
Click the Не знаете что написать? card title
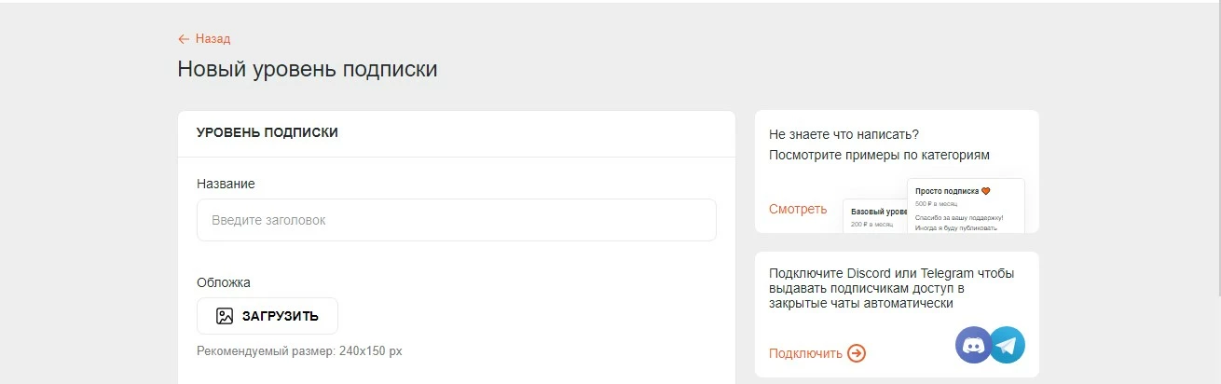click(x=844, y=134)
